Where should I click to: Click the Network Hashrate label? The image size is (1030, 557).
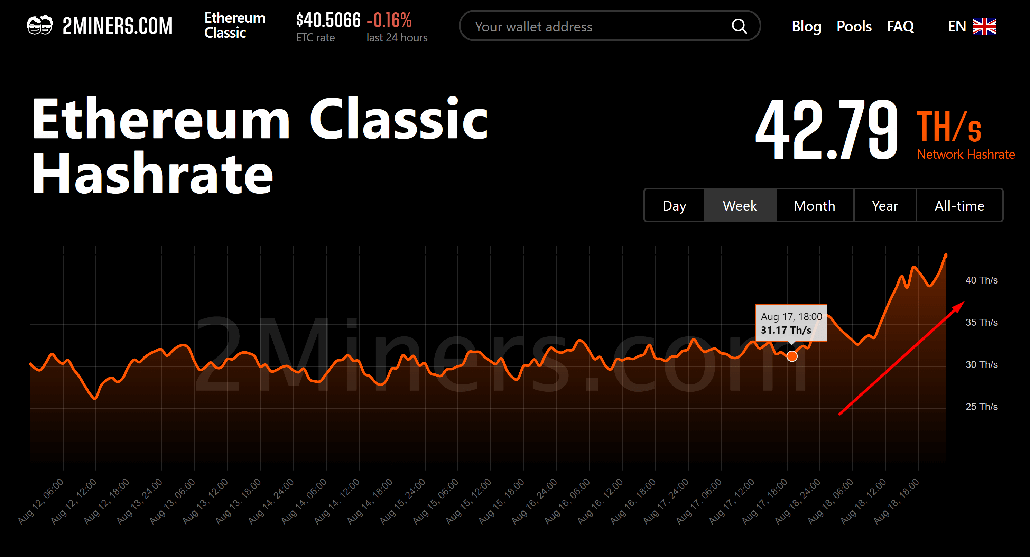coord(966,154)
